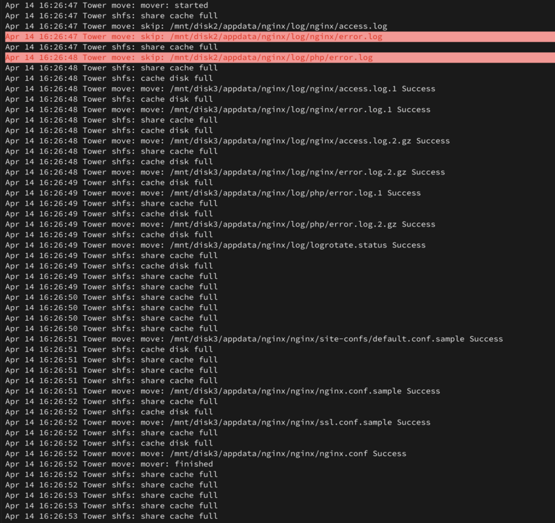555x523 pixels.
Task: Select the 'mover: started' log line
Action: (107, 6)
